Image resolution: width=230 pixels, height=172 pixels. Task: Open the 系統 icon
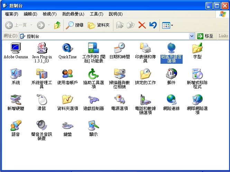[x=16, y=74]
